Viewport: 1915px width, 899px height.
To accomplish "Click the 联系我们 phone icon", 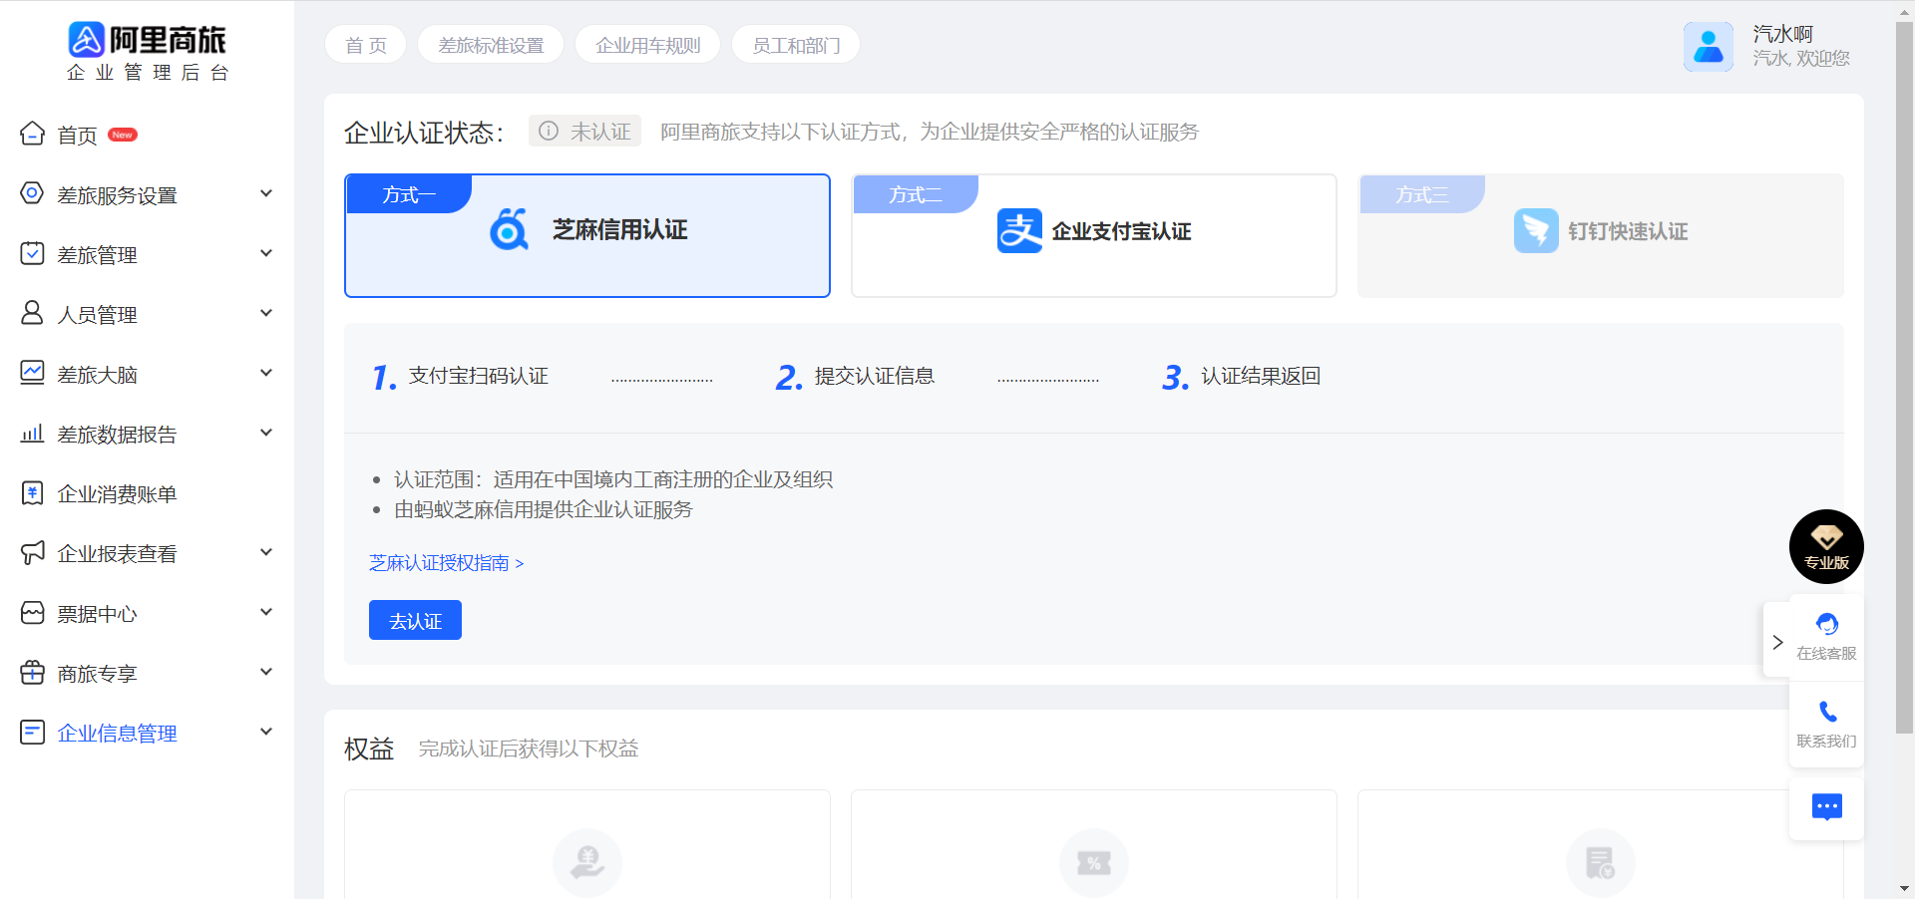I will [x=1827, y=712].
